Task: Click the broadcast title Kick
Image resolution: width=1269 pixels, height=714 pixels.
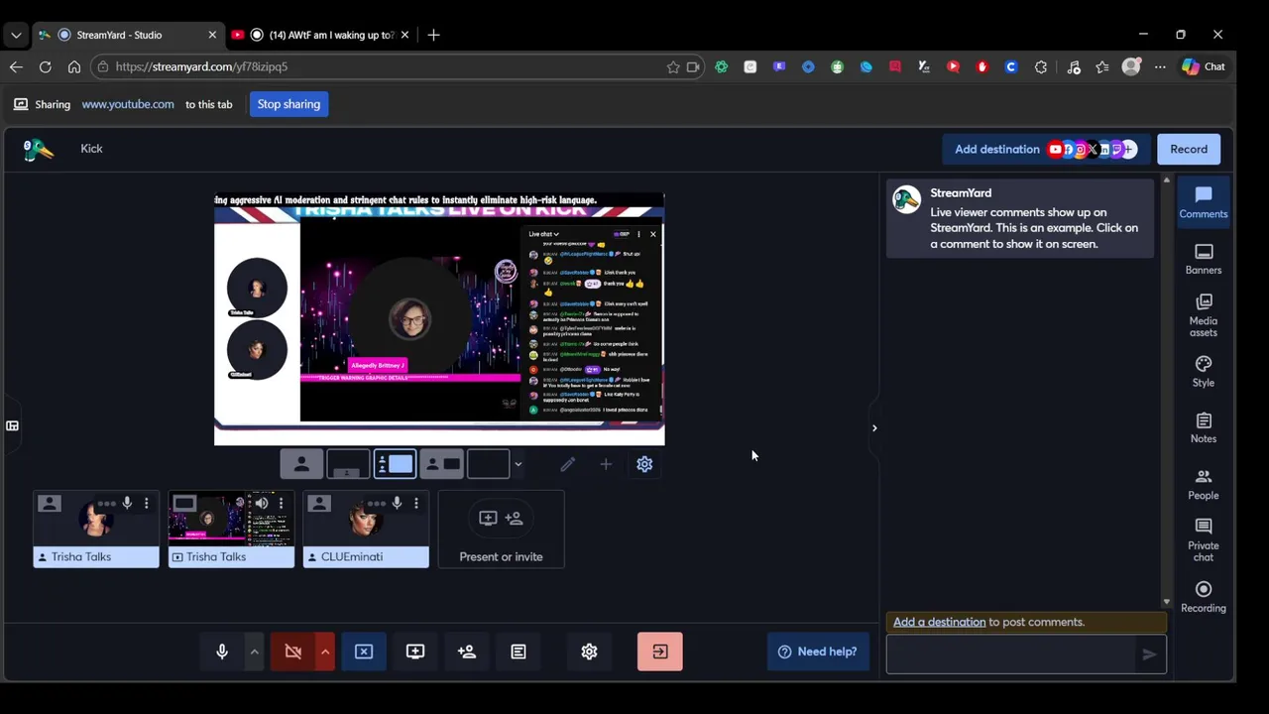Action: [91, 149]
